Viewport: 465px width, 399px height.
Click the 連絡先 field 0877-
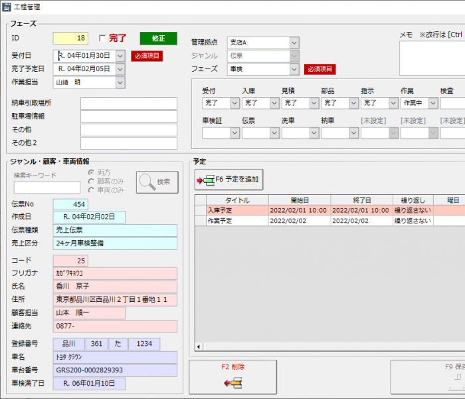pyautogui.click(x=115, y=327)
